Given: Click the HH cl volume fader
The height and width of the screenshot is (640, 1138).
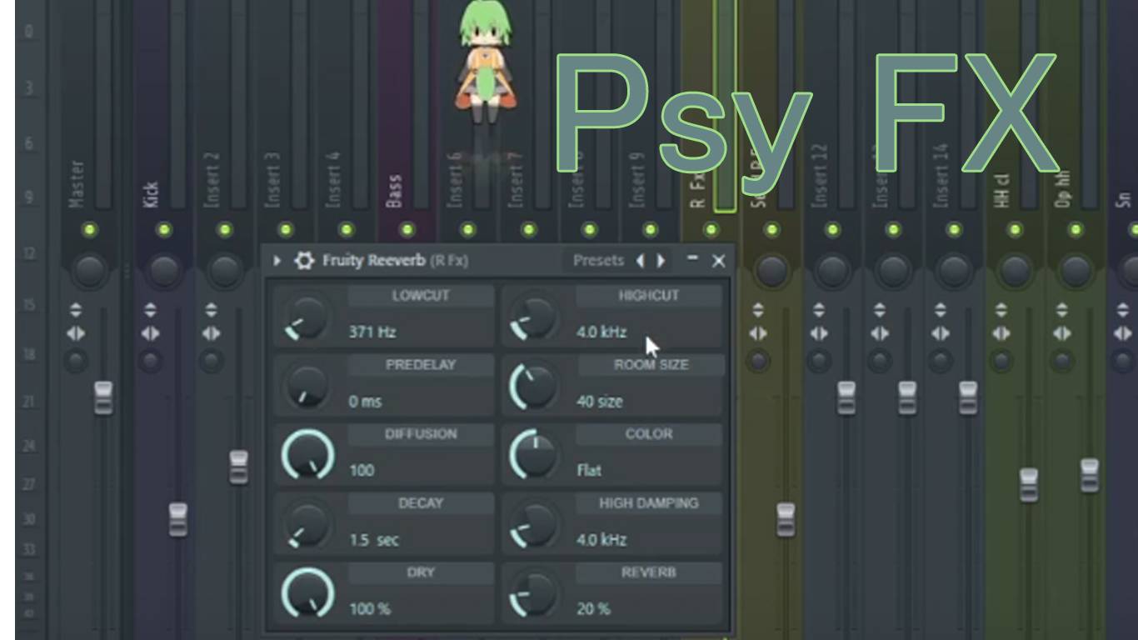Looking at the screenshot, I should coord(1029,485).
